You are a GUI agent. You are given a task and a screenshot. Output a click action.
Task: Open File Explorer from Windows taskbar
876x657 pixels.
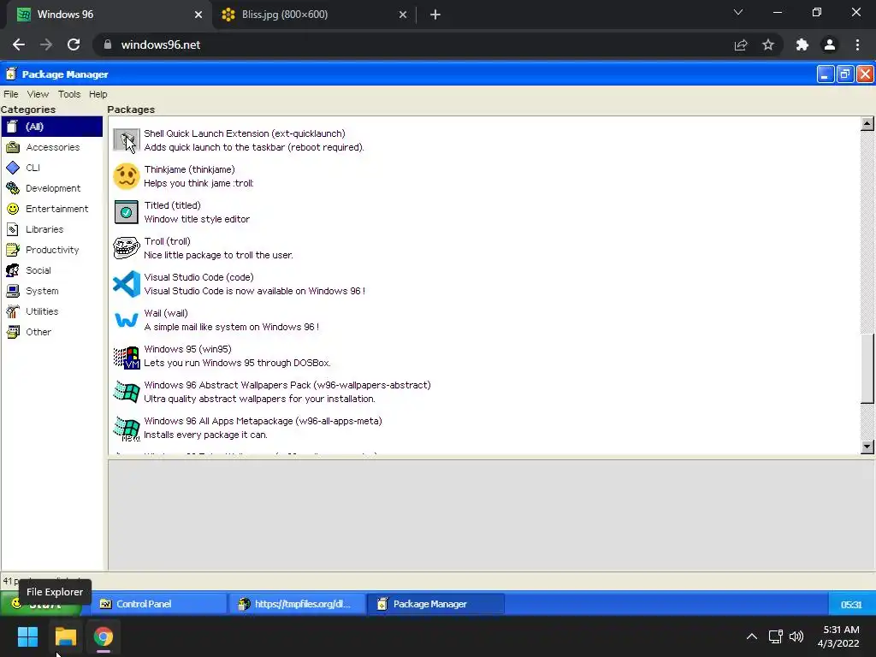(65, 636)
